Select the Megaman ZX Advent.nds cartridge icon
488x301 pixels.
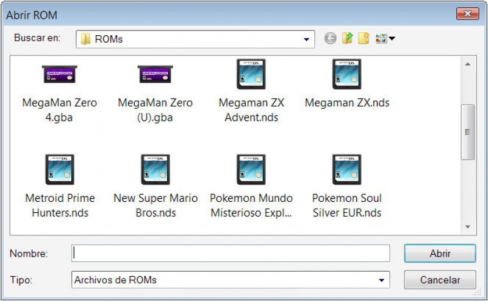(251, 74)
